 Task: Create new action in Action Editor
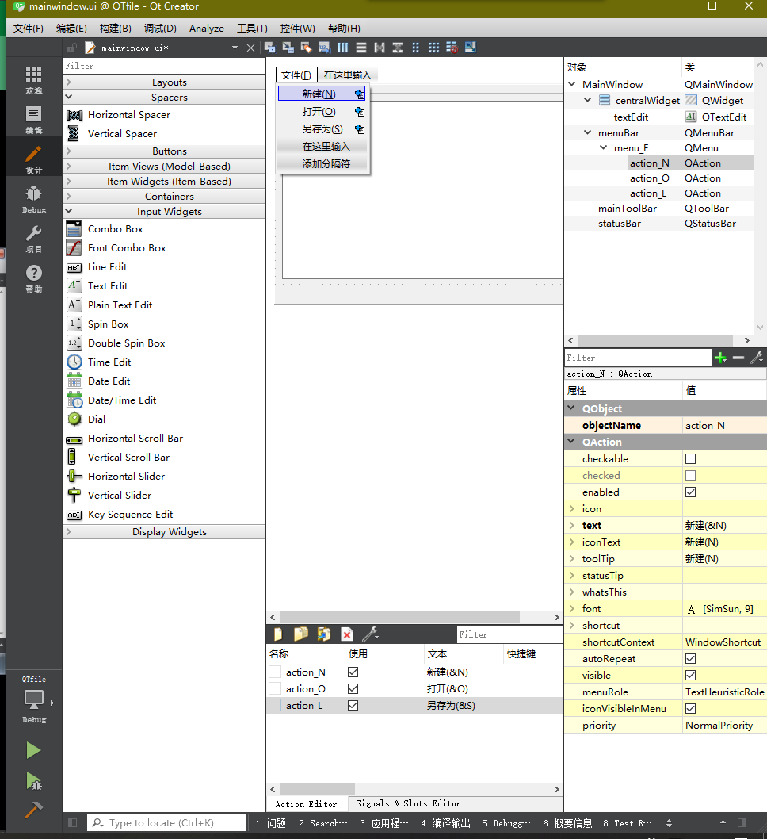[x=278, y=634]
